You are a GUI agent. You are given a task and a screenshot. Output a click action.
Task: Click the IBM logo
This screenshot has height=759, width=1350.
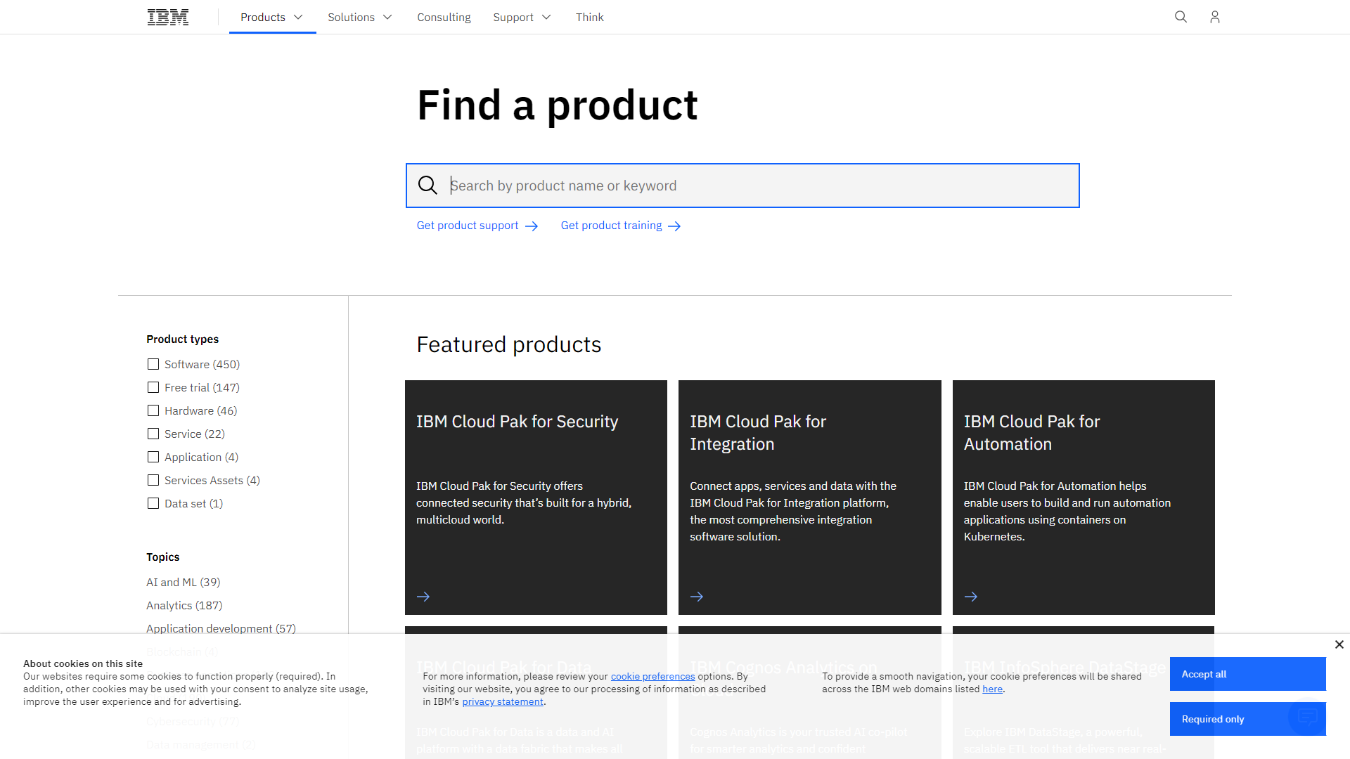167,17
